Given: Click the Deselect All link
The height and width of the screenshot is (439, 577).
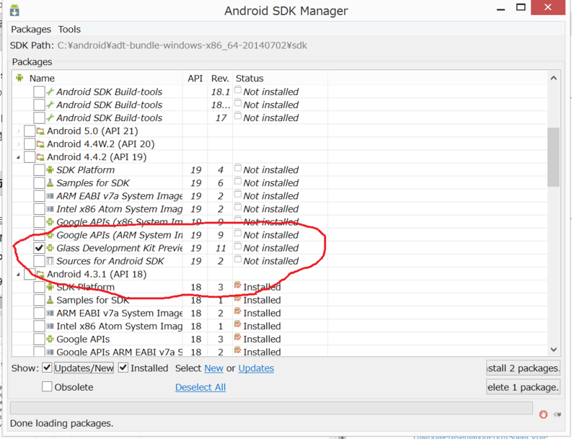Looking at the screenshot, I should click(x=201, y=387).
